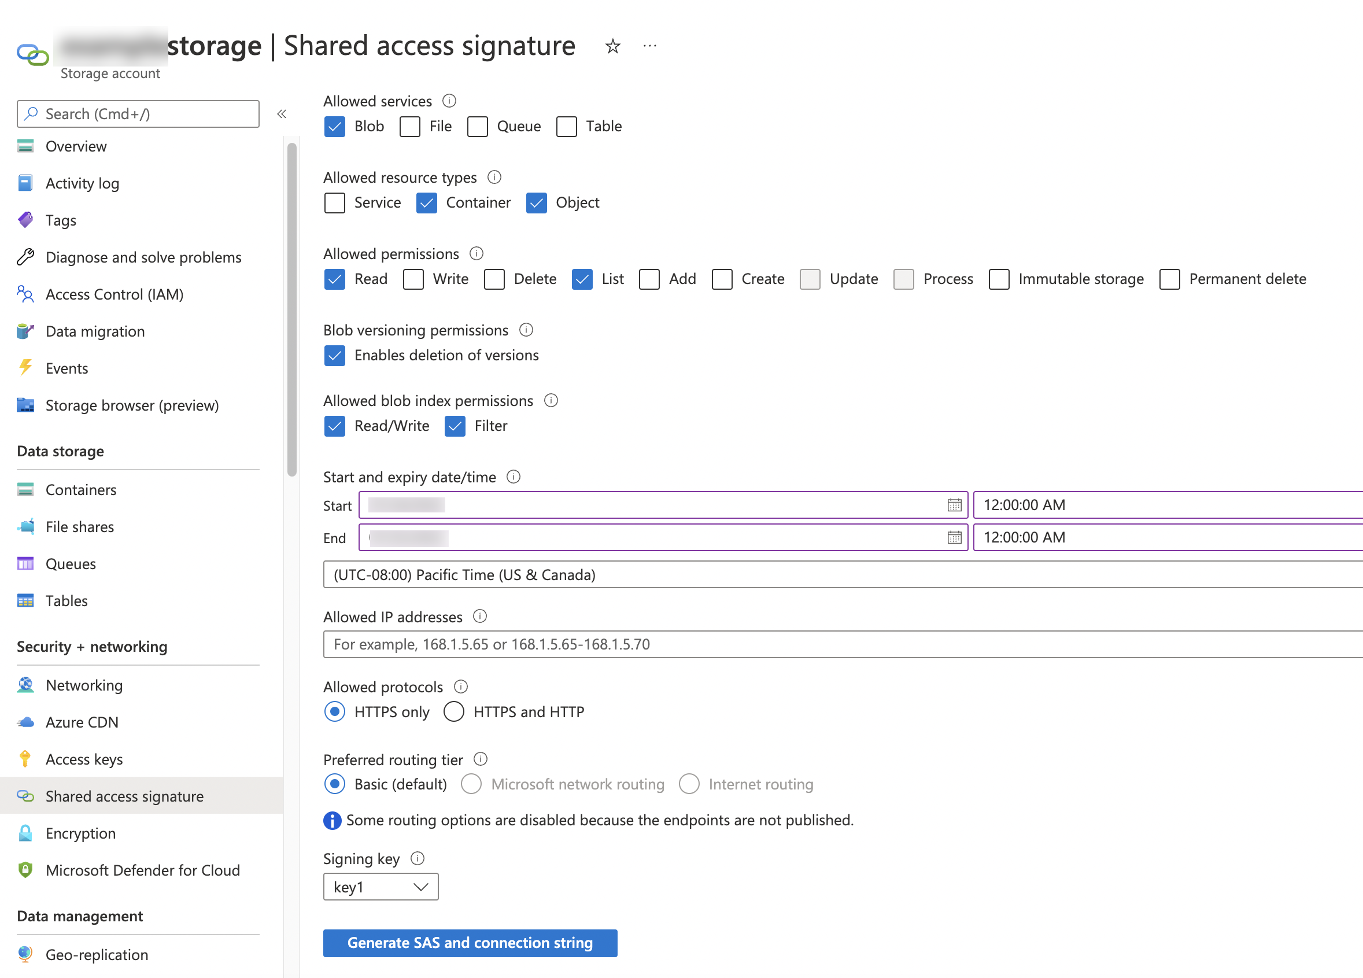Open the Encryption icon
The width and height of the screenshot is (1363, 978).
[x=25, y=833]
